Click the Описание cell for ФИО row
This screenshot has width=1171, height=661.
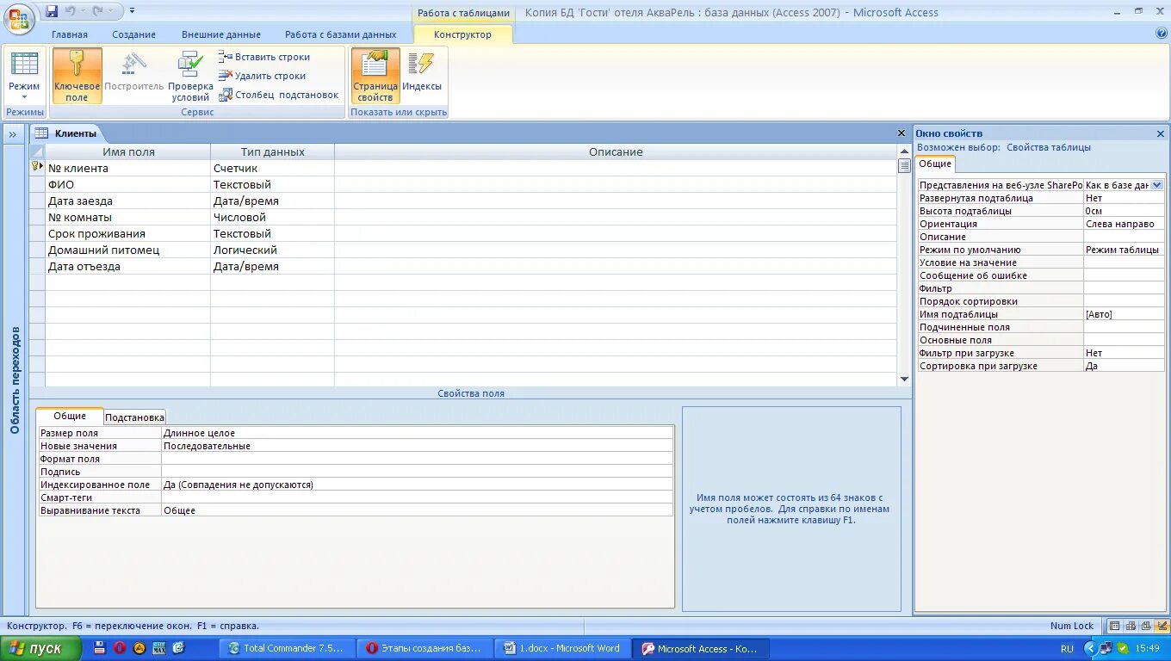(616, 184)
